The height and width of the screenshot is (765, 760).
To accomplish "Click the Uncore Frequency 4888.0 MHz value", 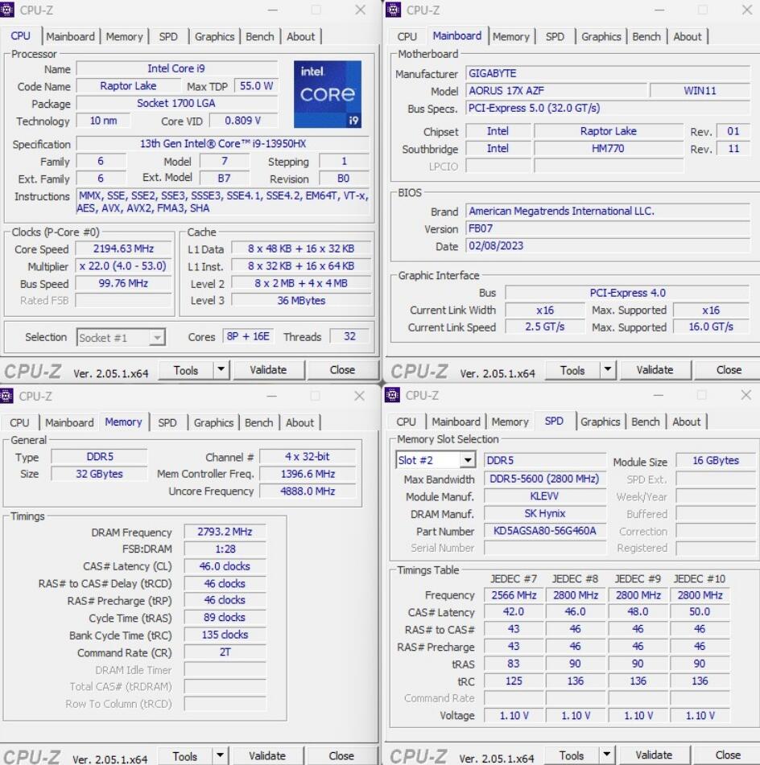I will pos(308,491).
